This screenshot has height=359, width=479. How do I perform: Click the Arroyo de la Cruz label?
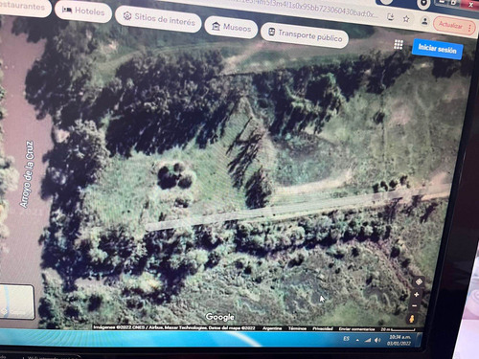(x=27, y=174)
